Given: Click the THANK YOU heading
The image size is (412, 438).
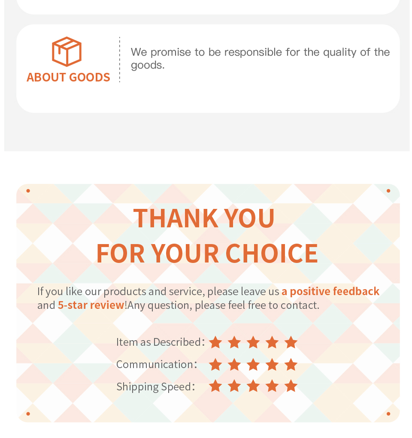Looking at the screenshot, I should [204, 218].
